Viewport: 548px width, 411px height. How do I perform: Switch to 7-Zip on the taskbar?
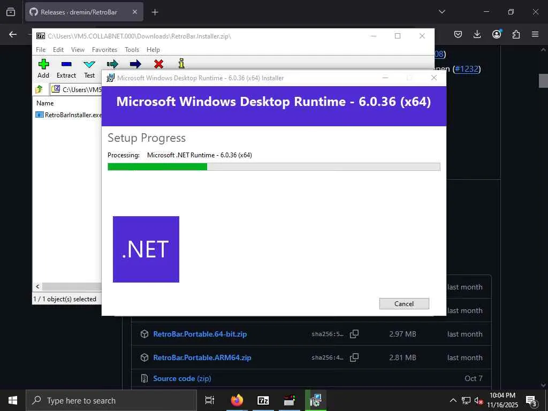point(263,400)
